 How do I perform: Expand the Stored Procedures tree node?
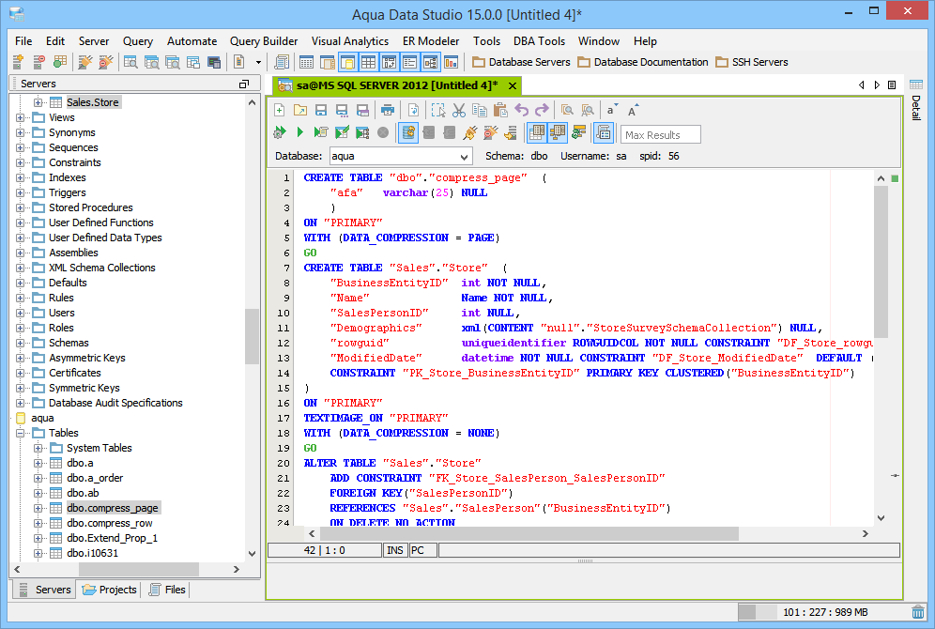coord(20,207)
